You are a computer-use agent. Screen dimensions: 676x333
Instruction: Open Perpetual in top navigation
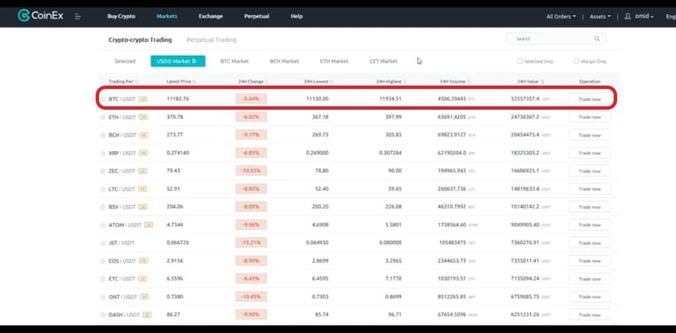[256, 16]
